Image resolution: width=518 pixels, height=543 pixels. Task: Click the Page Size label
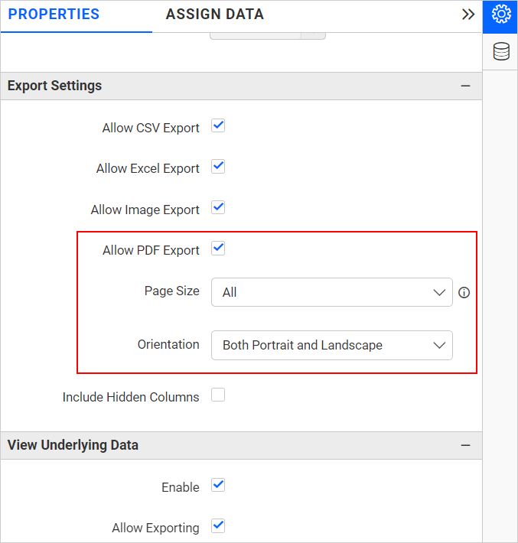[x=172, y=291]
